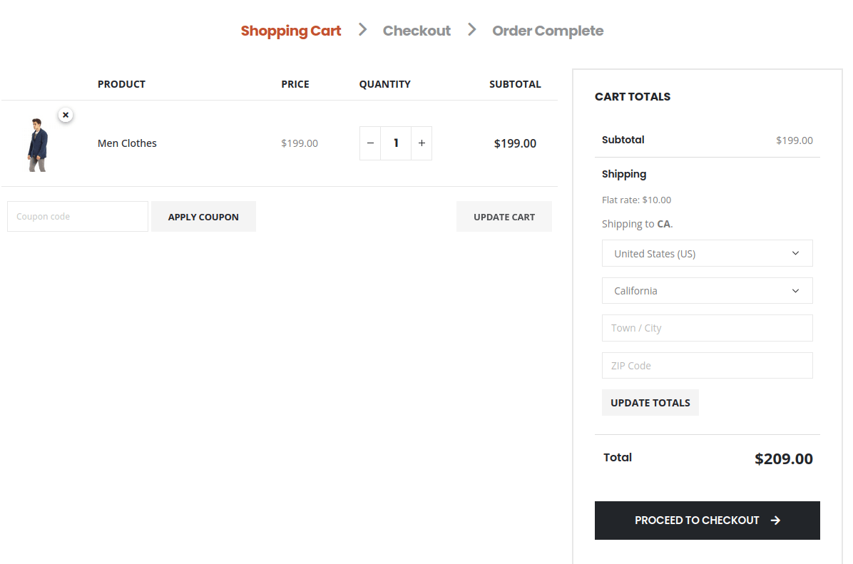
Task: Click the Apply Coupon button
Action: 203,216
